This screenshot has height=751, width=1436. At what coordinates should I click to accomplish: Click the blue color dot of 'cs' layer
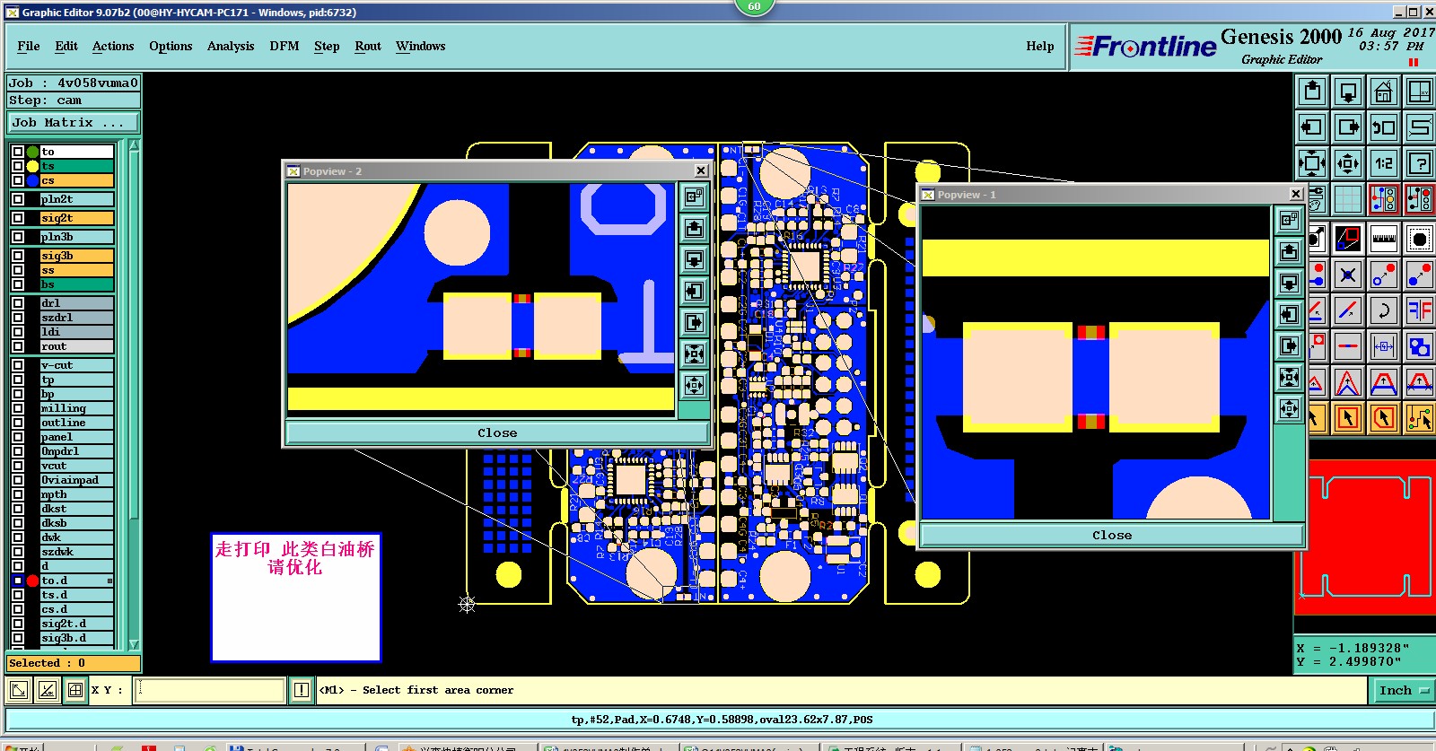click(33, 180)
